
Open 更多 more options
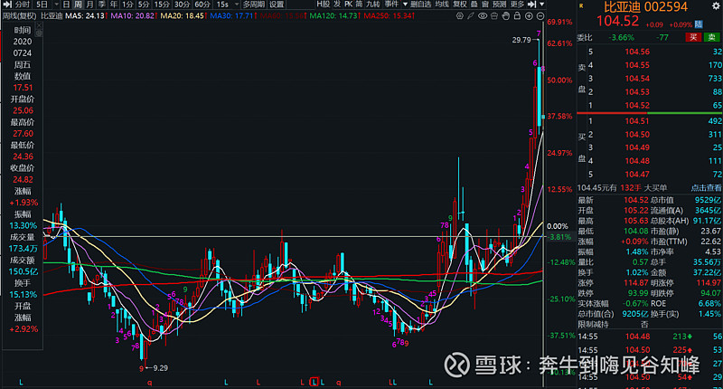(x=517, y=5)
